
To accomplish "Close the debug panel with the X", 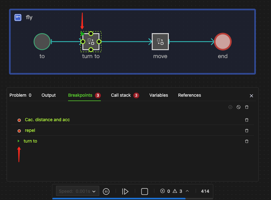I will [x=251, y=95].
